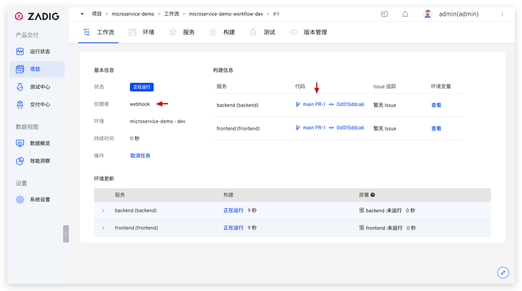This screenshot has width=522, height=291.
Task: Open microservice-demo-workflow-dev breadcrumb link
Action: pyautogui.click(x=226, y=14)
